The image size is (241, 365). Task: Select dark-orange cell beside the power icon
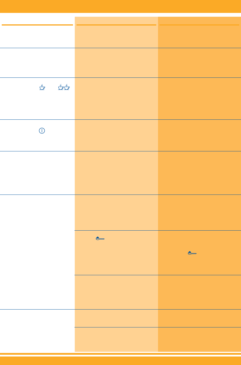coord(199,135)
